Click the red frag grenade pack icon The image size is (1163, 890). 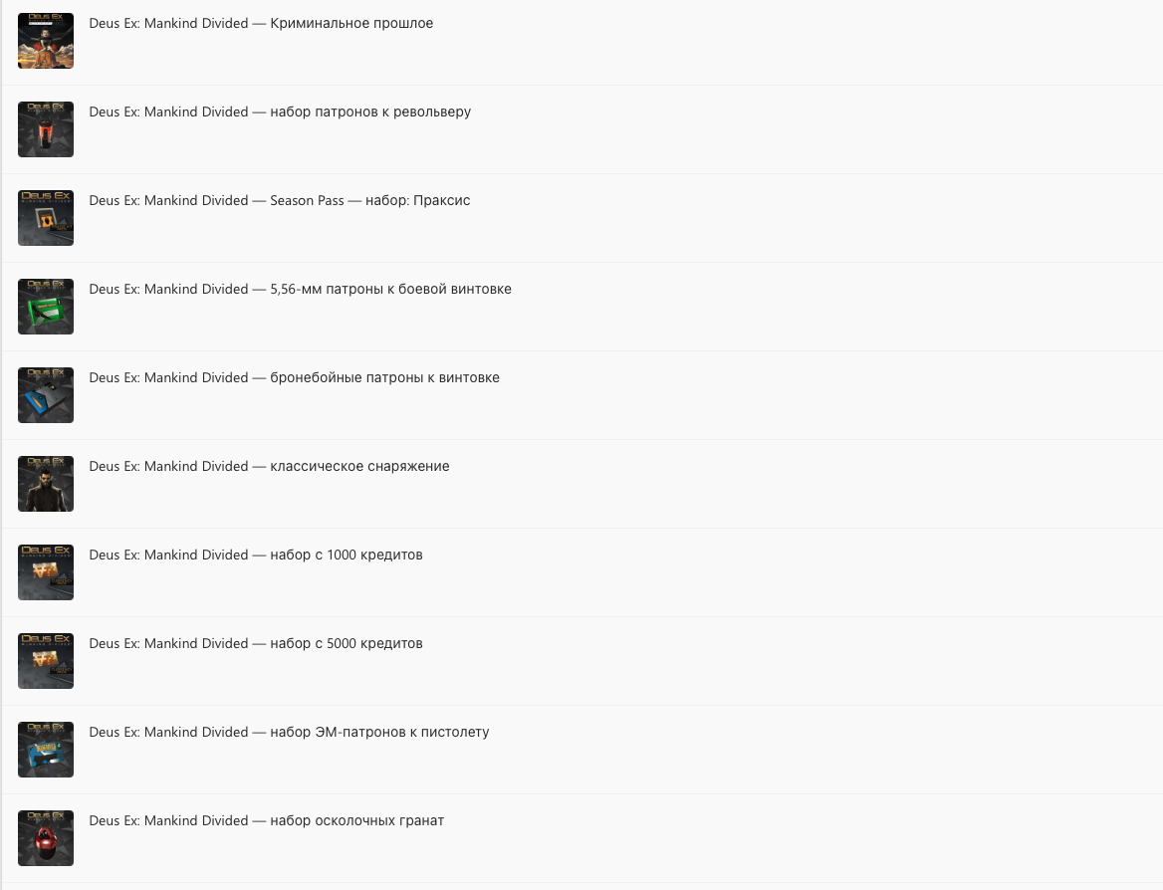coord(45,838)
